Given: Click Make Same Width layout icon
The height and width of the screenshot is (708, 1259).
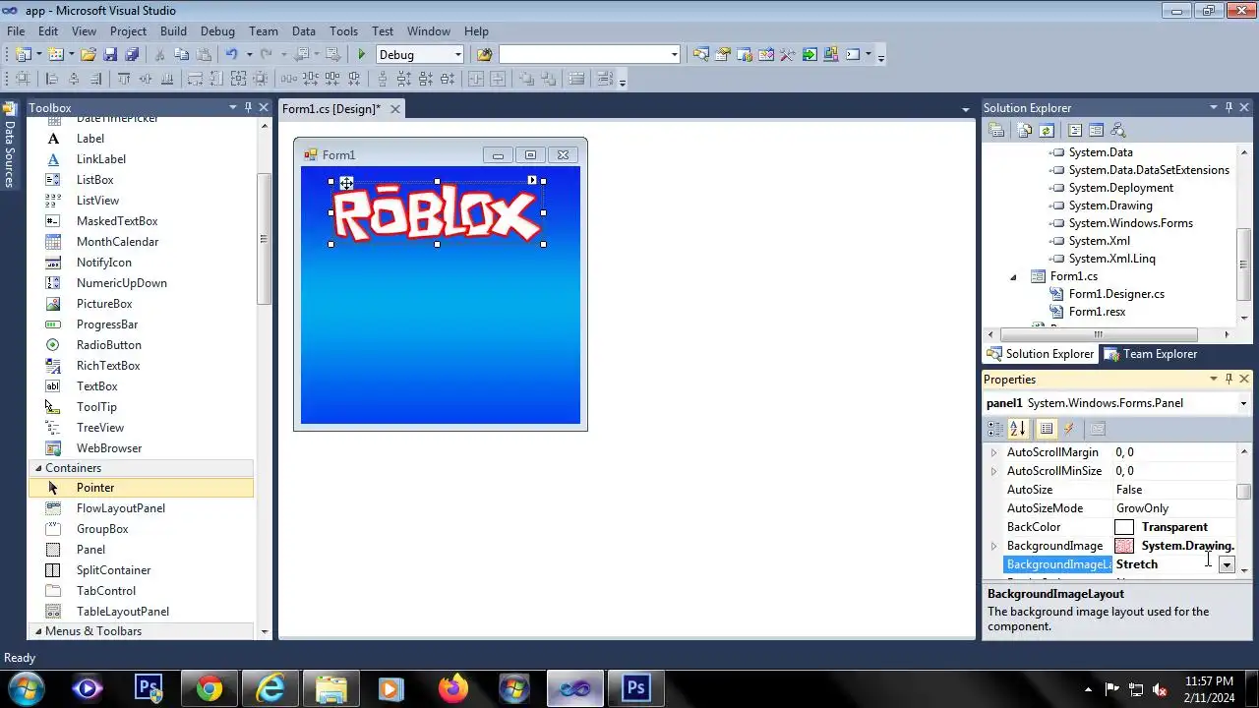Looking at the screenshot, I should tap(196, 79).
